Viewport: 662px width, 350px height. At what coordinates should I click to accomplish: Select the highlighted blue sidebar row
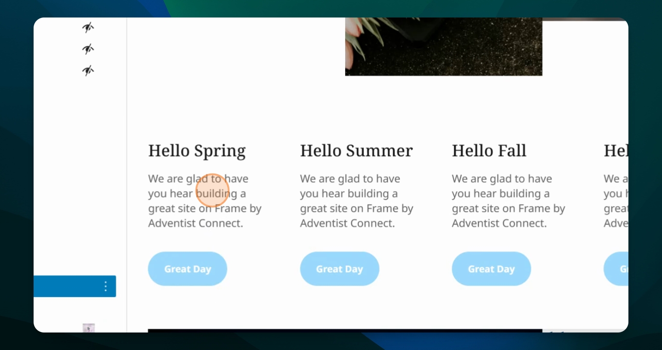click(68, 286)
